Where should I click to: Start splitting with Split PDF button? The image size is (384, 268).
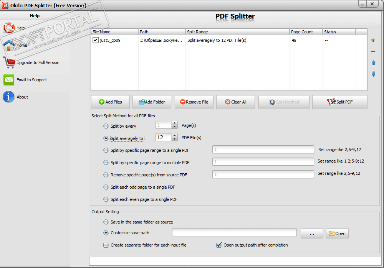340,102
